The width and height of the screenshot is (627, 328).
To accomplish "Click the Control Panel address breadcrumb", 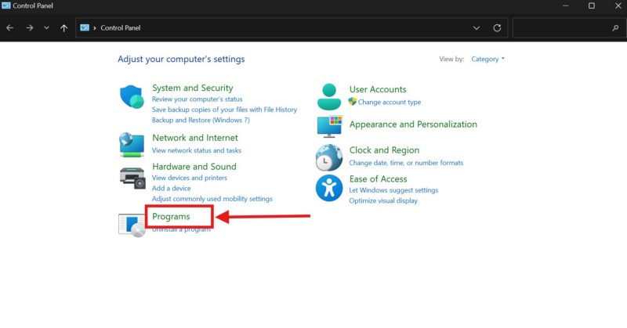I will coord(121,28).
